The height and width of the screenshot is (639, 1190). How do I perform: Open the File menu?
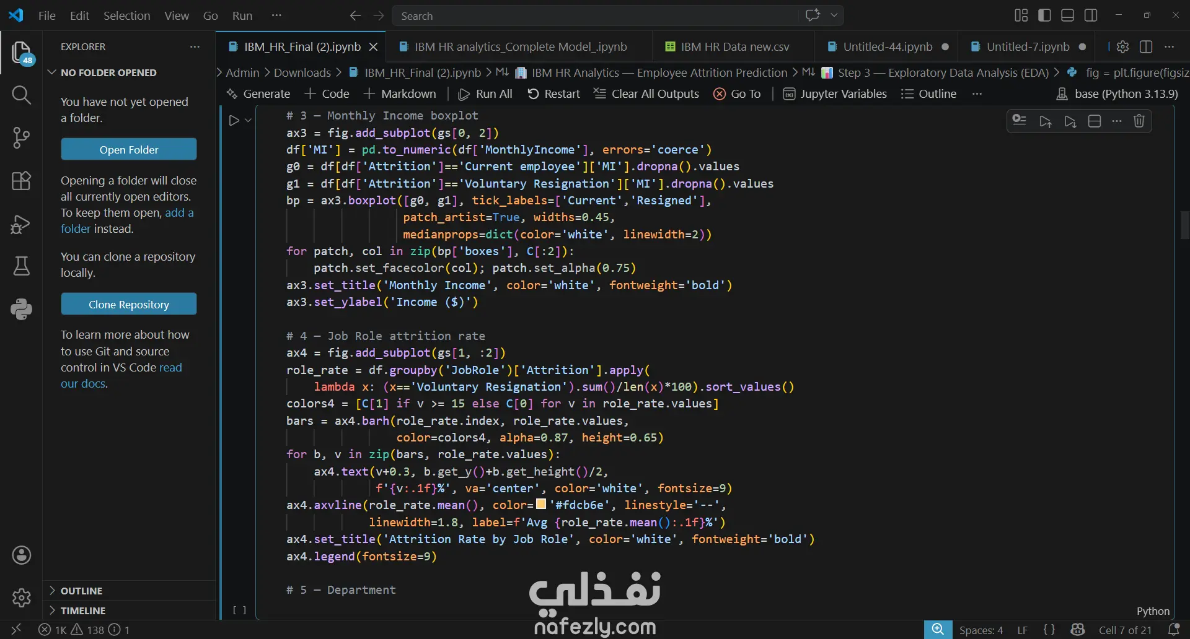click(47, 15)
